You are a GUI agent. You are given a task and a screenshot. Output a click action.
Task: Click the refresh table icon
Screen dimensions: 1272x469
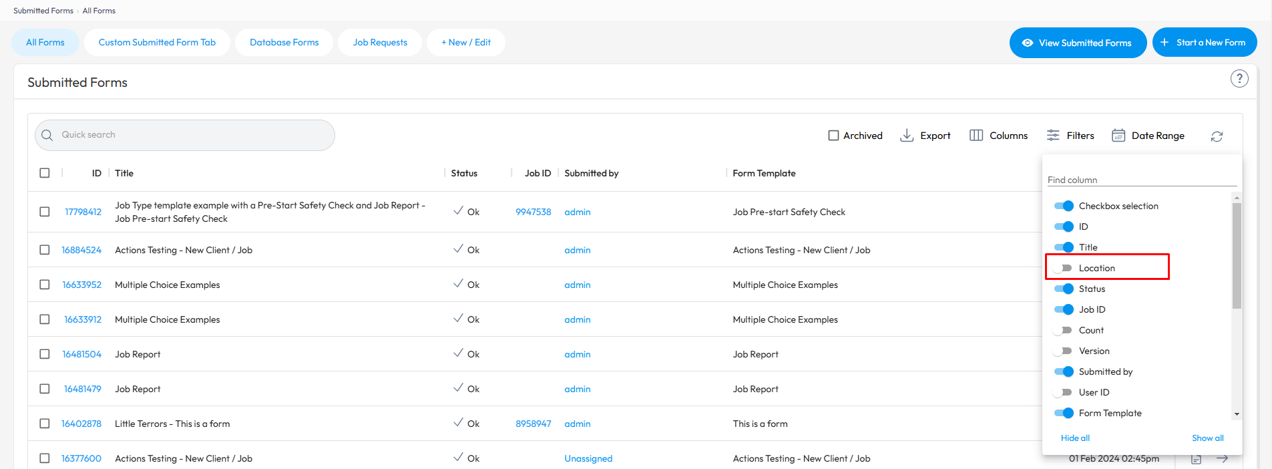1217,136
